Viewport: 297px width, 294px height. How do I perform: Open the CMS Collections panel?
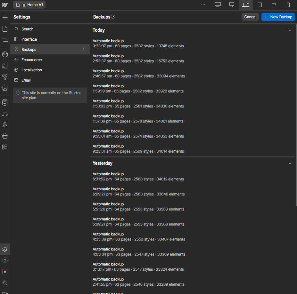click(x=5, y=102)
